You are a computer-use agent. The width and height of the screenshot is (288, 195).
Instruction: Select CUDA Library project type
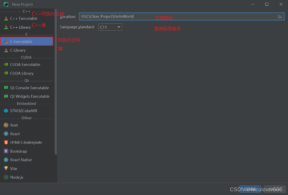(27, 73)
